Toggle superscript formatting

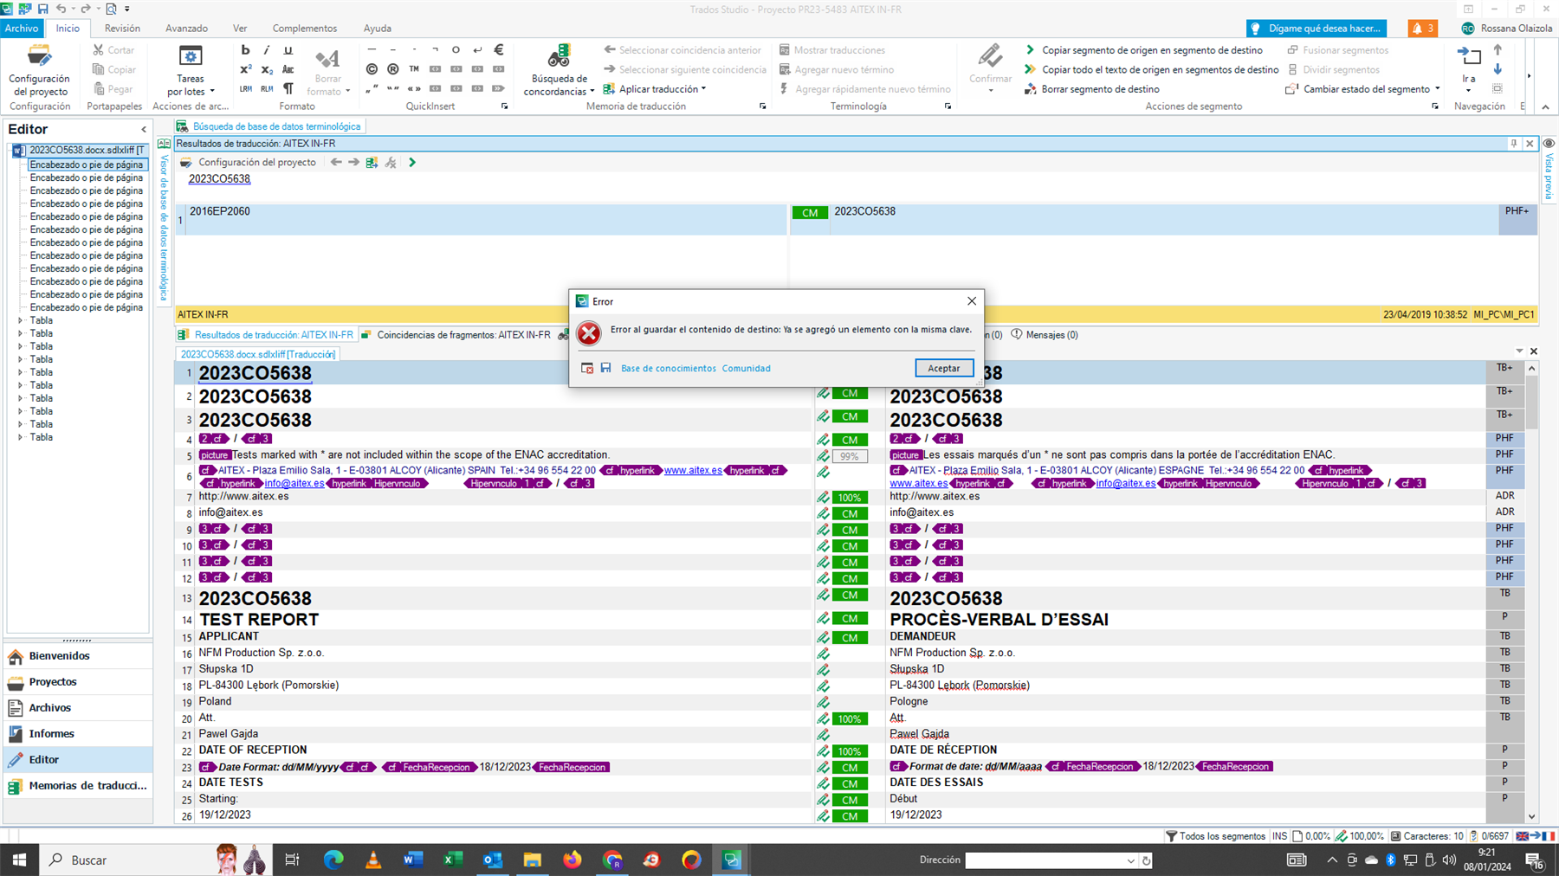click(245, 69)
